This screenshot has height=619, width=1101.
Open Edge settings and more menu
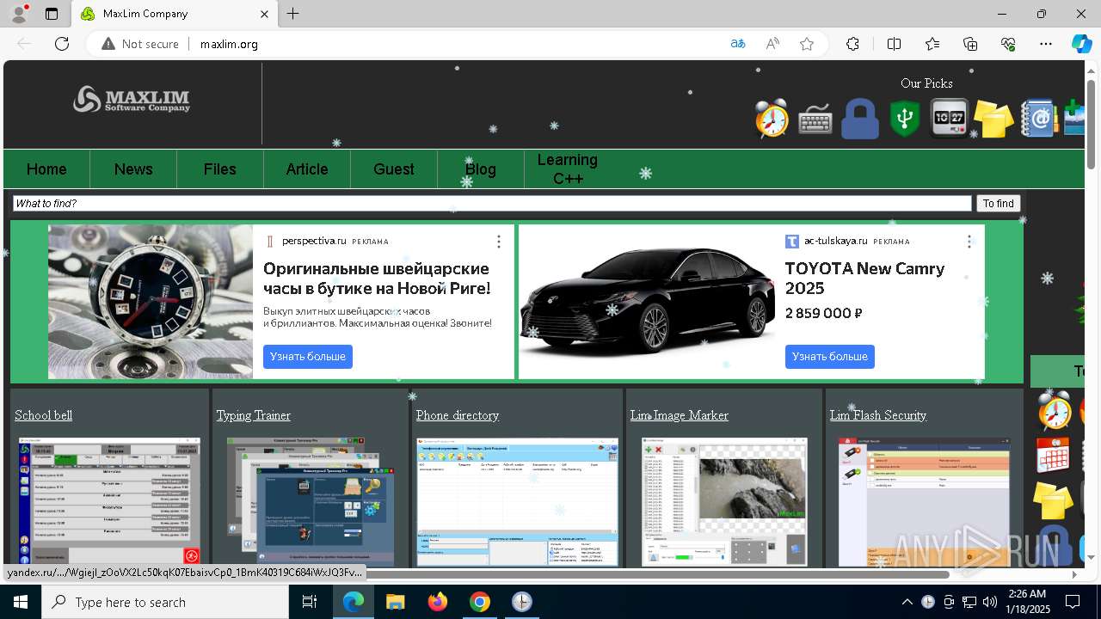pos(1046,44)
